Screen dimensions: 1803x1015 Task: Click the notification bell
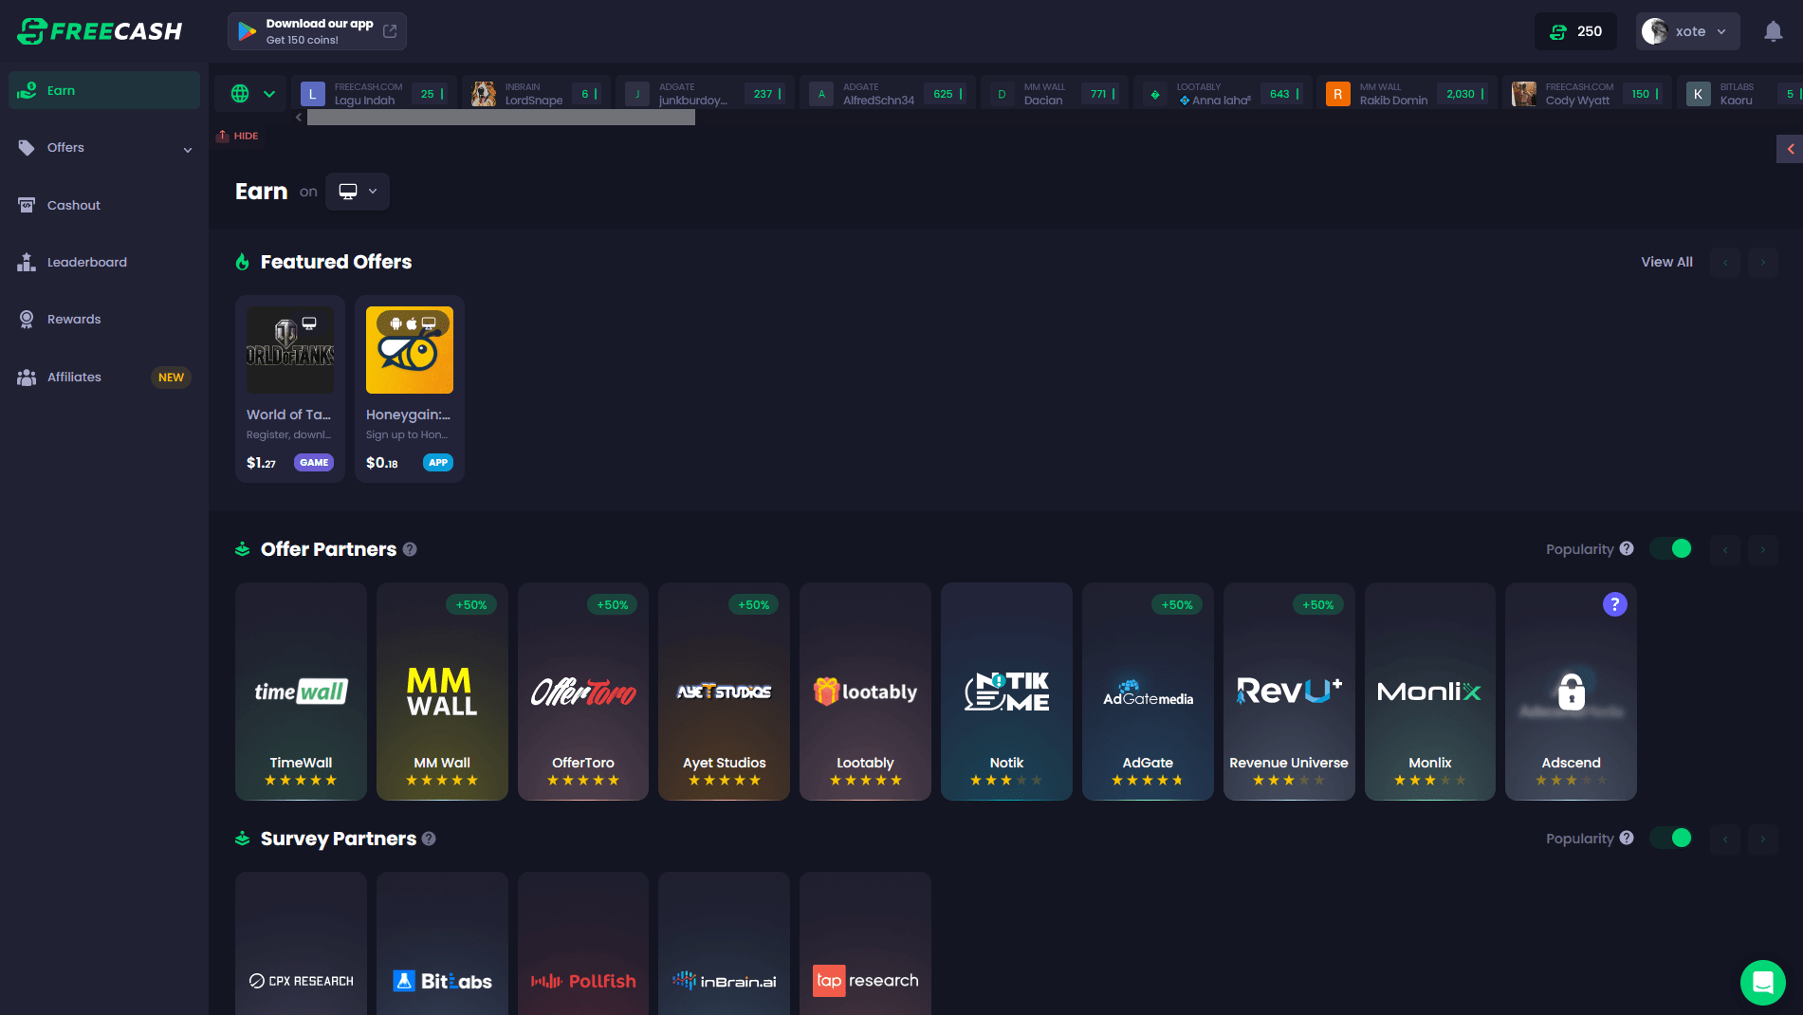pos(1773,30)
